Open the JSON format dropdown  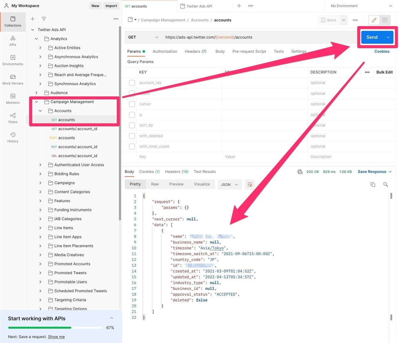[229, 184]
